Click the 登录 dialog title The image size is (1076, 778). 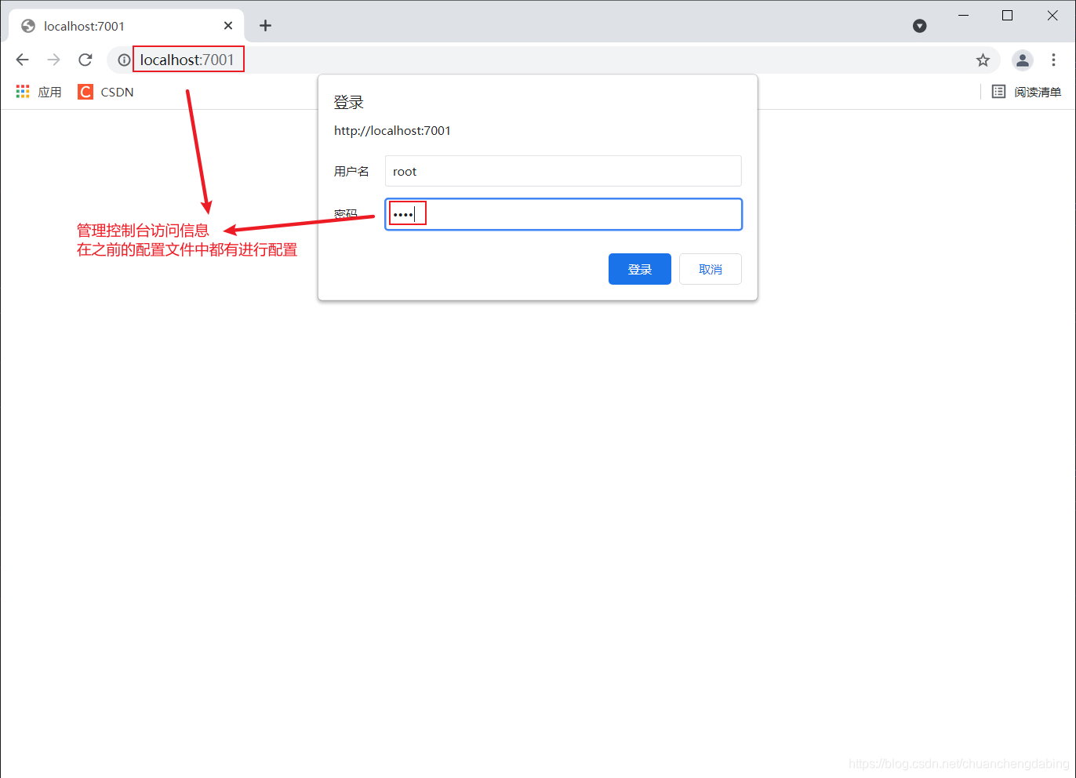[x=349, y=103]
